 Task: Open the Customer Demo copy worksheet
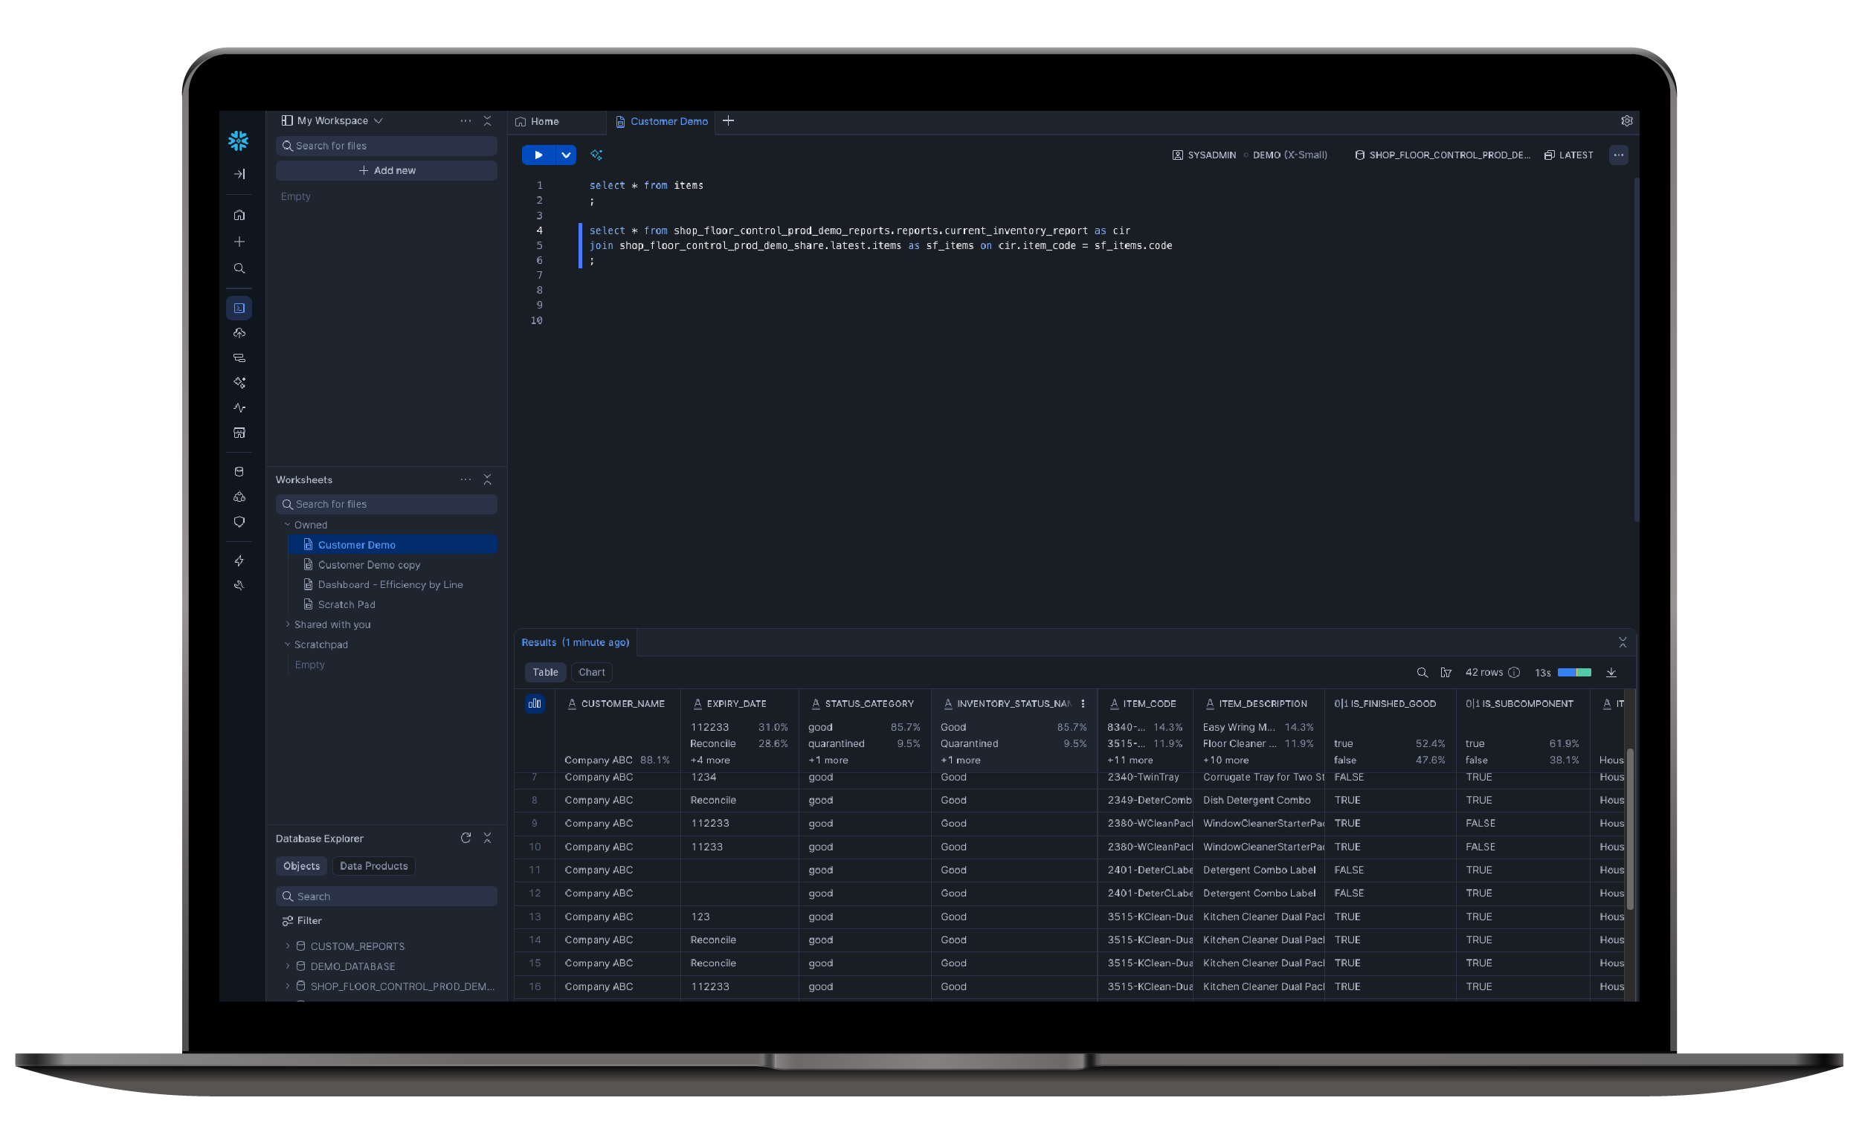tap(369, 564)
